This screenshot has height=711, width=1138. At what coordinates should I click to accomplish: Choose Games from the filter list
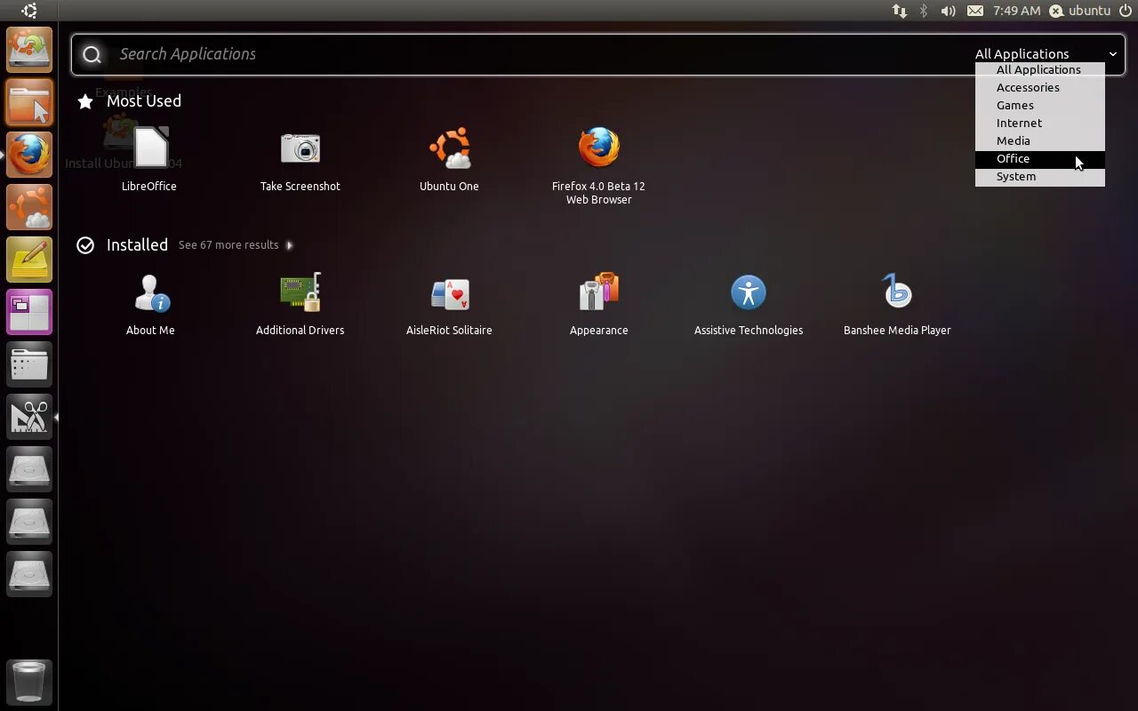[x=1039, y=105]
